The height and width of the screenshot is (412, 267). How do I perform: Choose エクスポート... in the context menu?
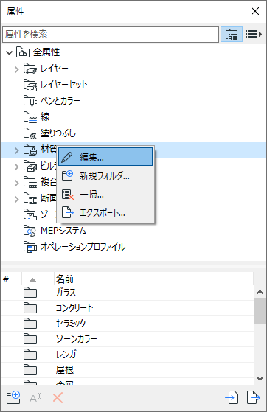pos(105,212)
